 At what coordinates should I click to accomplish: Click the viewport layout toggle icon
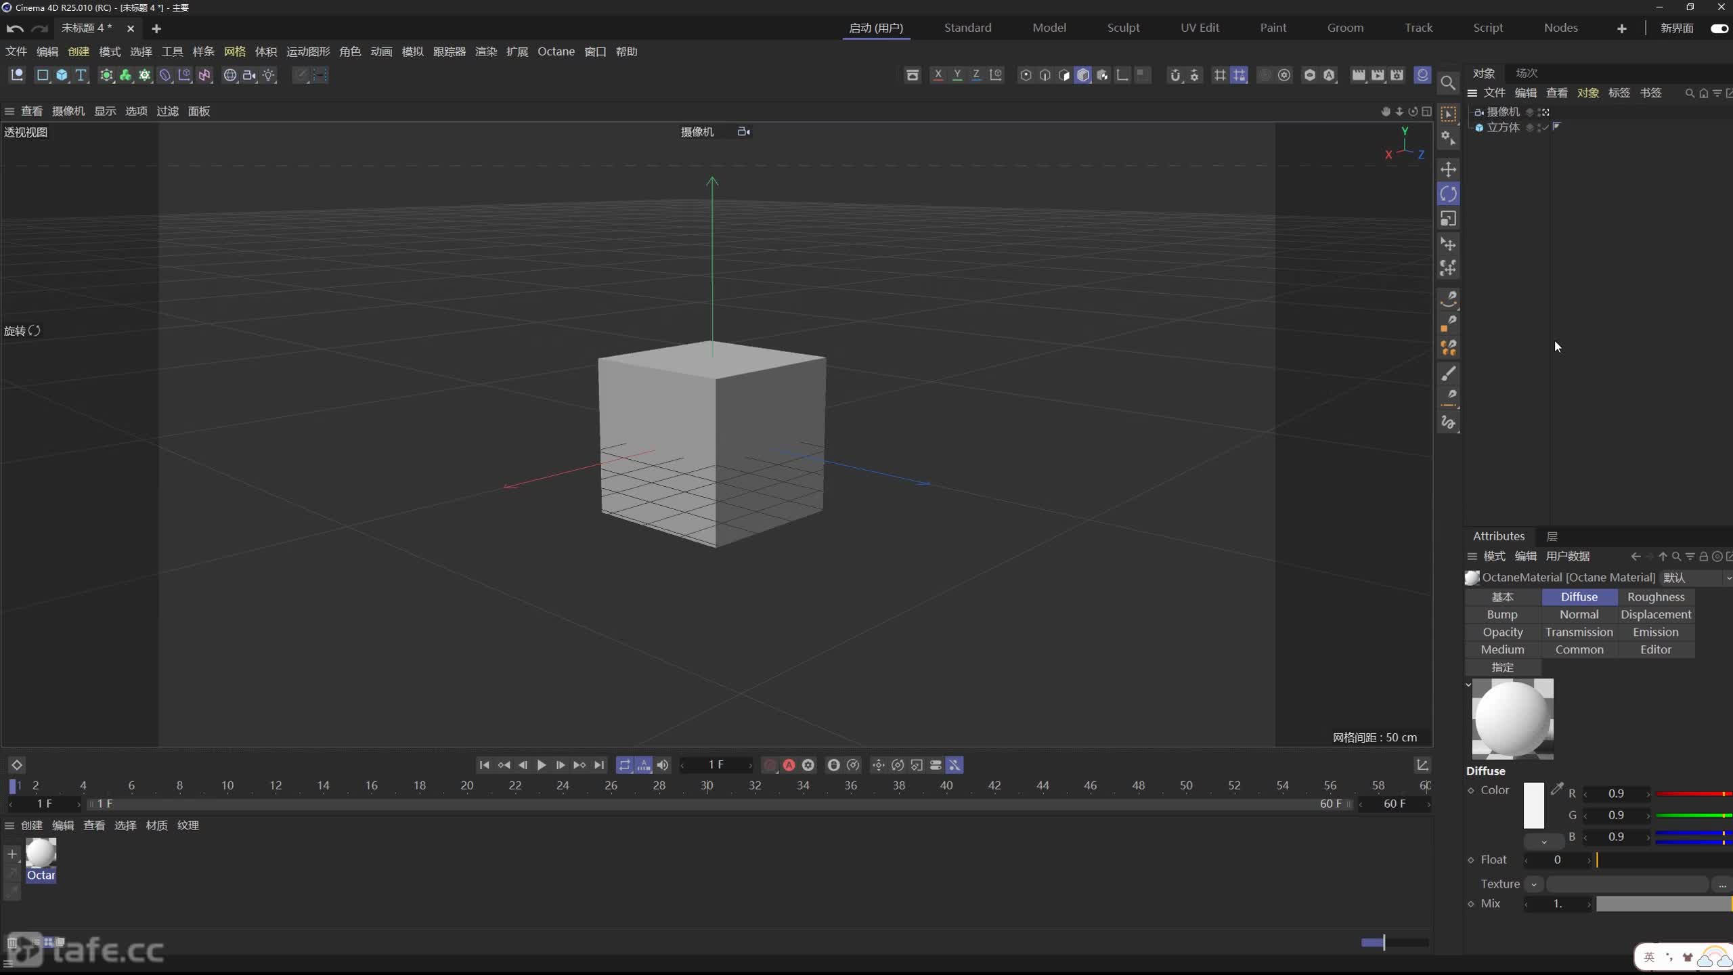[1426, 111]
